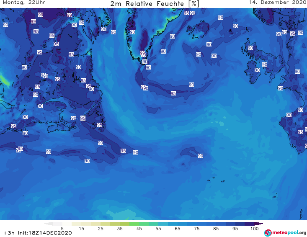
Task: Click the '45' label on the color scale
Action: [139, 229]
